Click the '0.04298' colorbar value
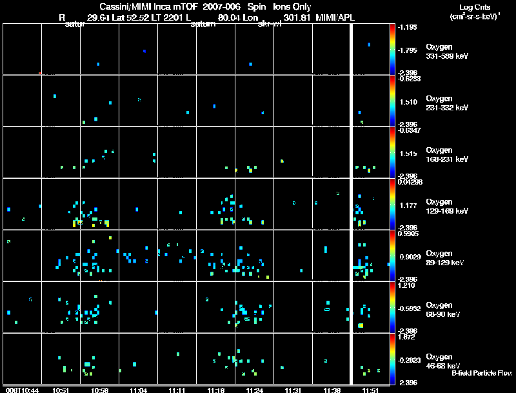 tap(410, 182)
